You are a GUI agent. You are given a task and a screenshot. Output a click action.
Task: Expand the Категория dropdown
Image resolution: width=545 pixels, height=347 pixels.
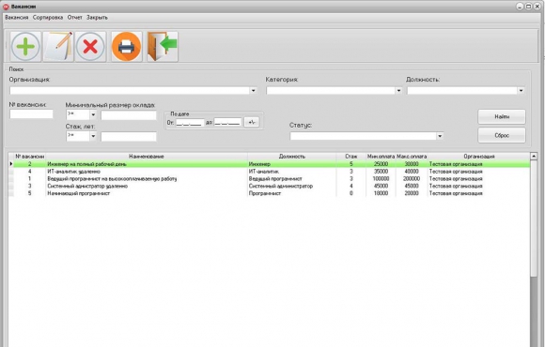(x=398, y=91)
